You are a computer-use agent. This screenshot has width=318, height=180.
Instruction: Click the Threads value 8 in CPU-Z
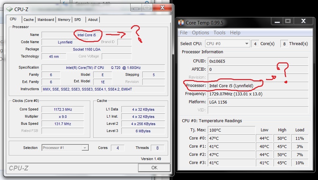point(157,148)
